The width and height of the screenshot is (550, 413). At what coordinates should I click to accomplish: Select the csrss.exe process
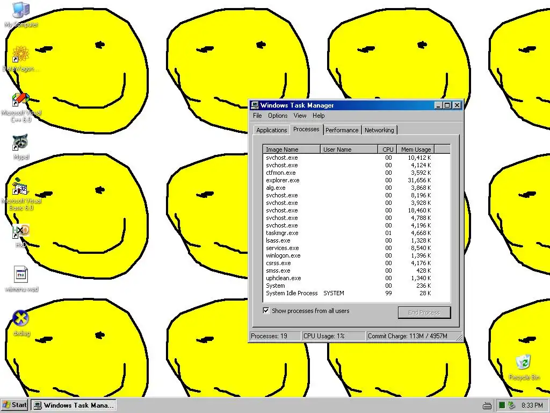(x=357, y=263)
